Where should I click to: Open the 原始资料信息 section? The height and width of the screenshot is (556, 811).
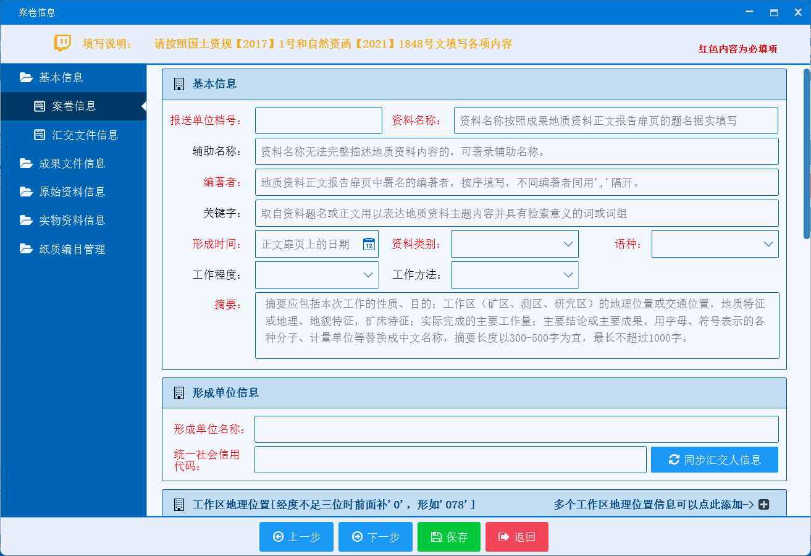click(x=73, y=192)
